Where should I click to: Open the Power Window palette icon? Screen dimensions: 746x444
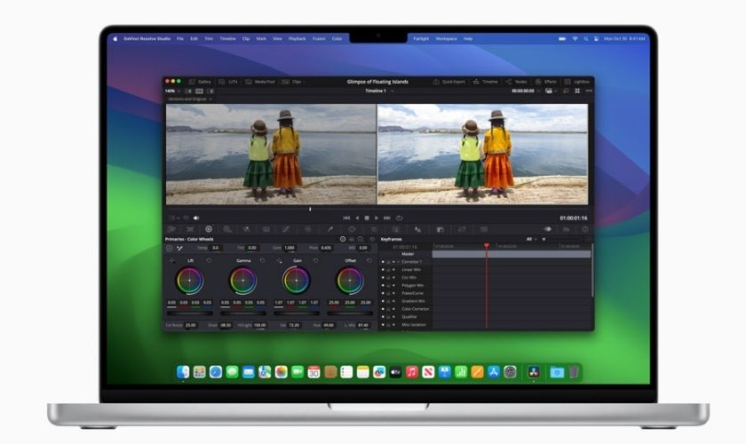pos(352,229)
